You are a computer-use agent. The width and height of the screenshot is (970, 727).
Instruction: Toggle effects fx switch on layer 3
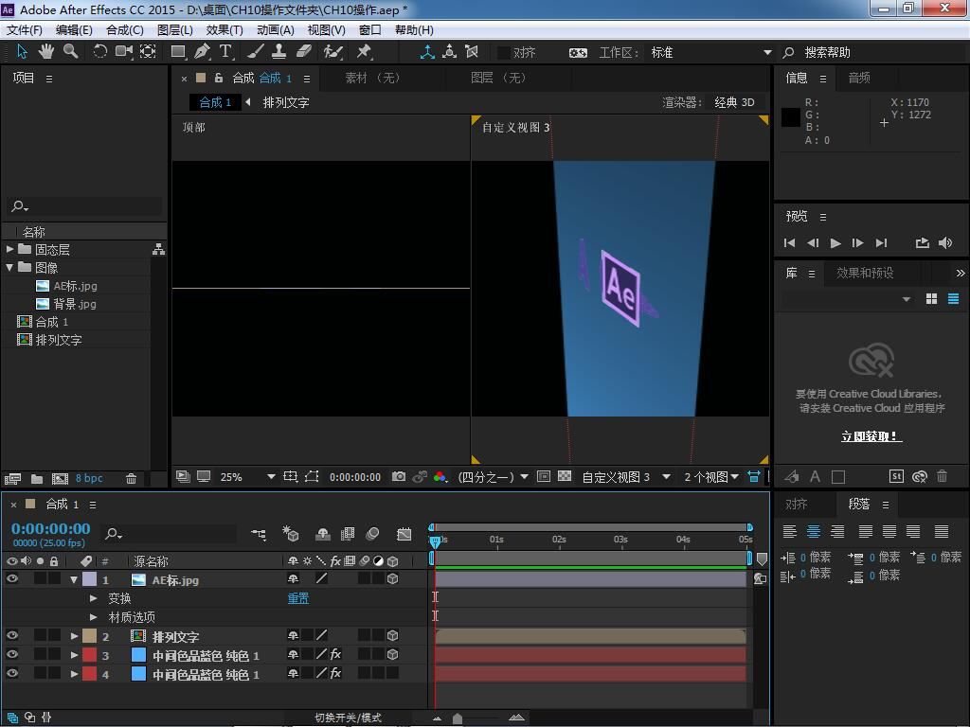pos(335,654)
